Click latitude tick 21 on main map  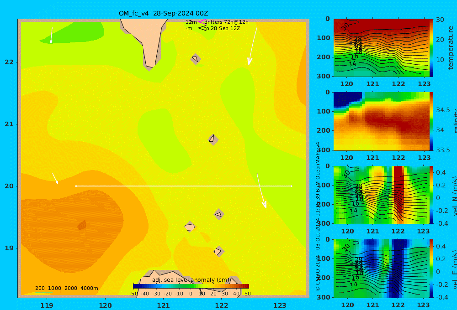[9, 124]
